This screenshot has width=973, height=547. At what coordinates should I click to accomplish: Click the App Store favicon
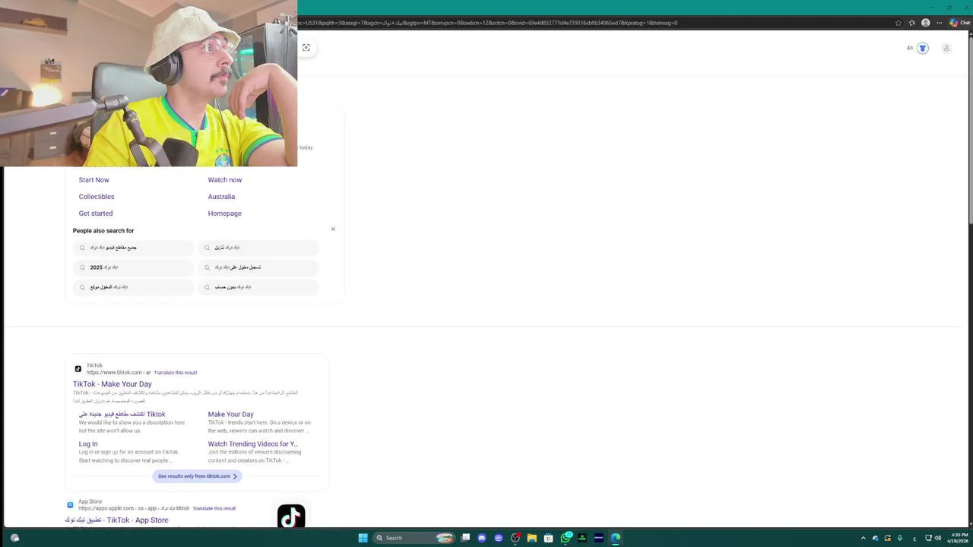tap(70, 504)
